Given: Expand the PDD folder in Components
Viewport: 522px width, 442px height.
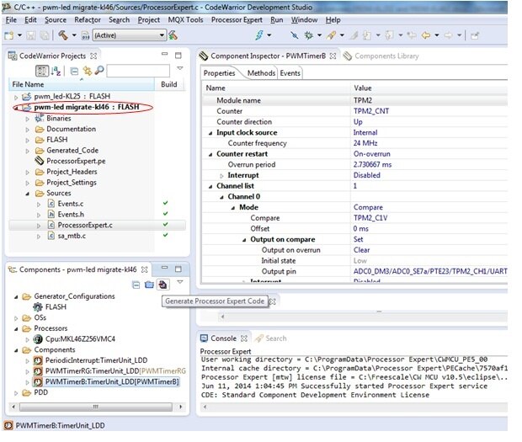Looking at the screenshot, I should pyautogui.click(x=17, y=392).
